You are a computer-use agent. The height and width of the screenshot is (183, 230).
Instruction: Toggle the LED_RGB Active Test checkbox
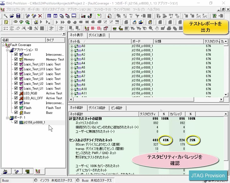click(x=16, y=93)
